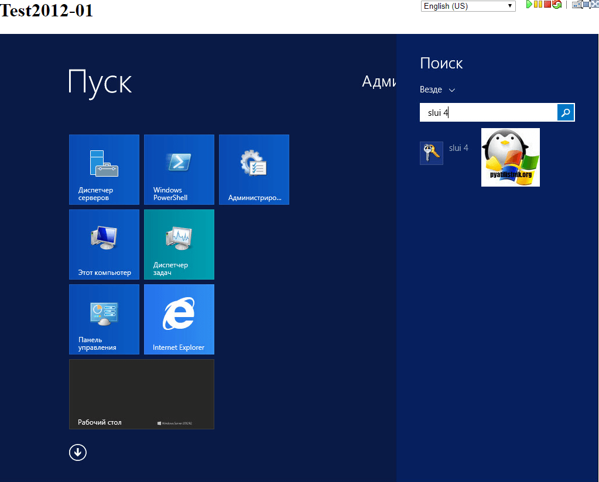Switch to the Рабочий стол desktop tile

tap(142, 394)
